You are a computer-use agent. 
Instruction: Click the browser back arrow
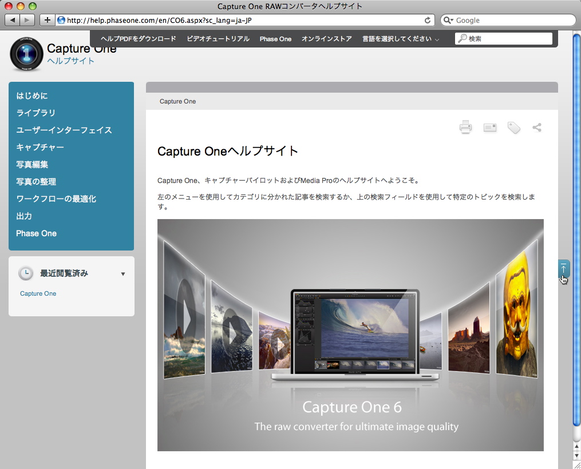[13, 19]
